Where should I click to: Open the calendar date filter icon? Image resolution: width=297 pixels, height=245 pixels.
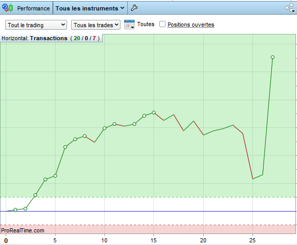(129, 25)
